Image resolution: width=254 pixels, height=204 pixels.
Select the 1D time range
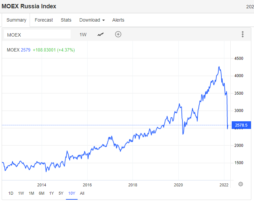[x=11, y=193]
